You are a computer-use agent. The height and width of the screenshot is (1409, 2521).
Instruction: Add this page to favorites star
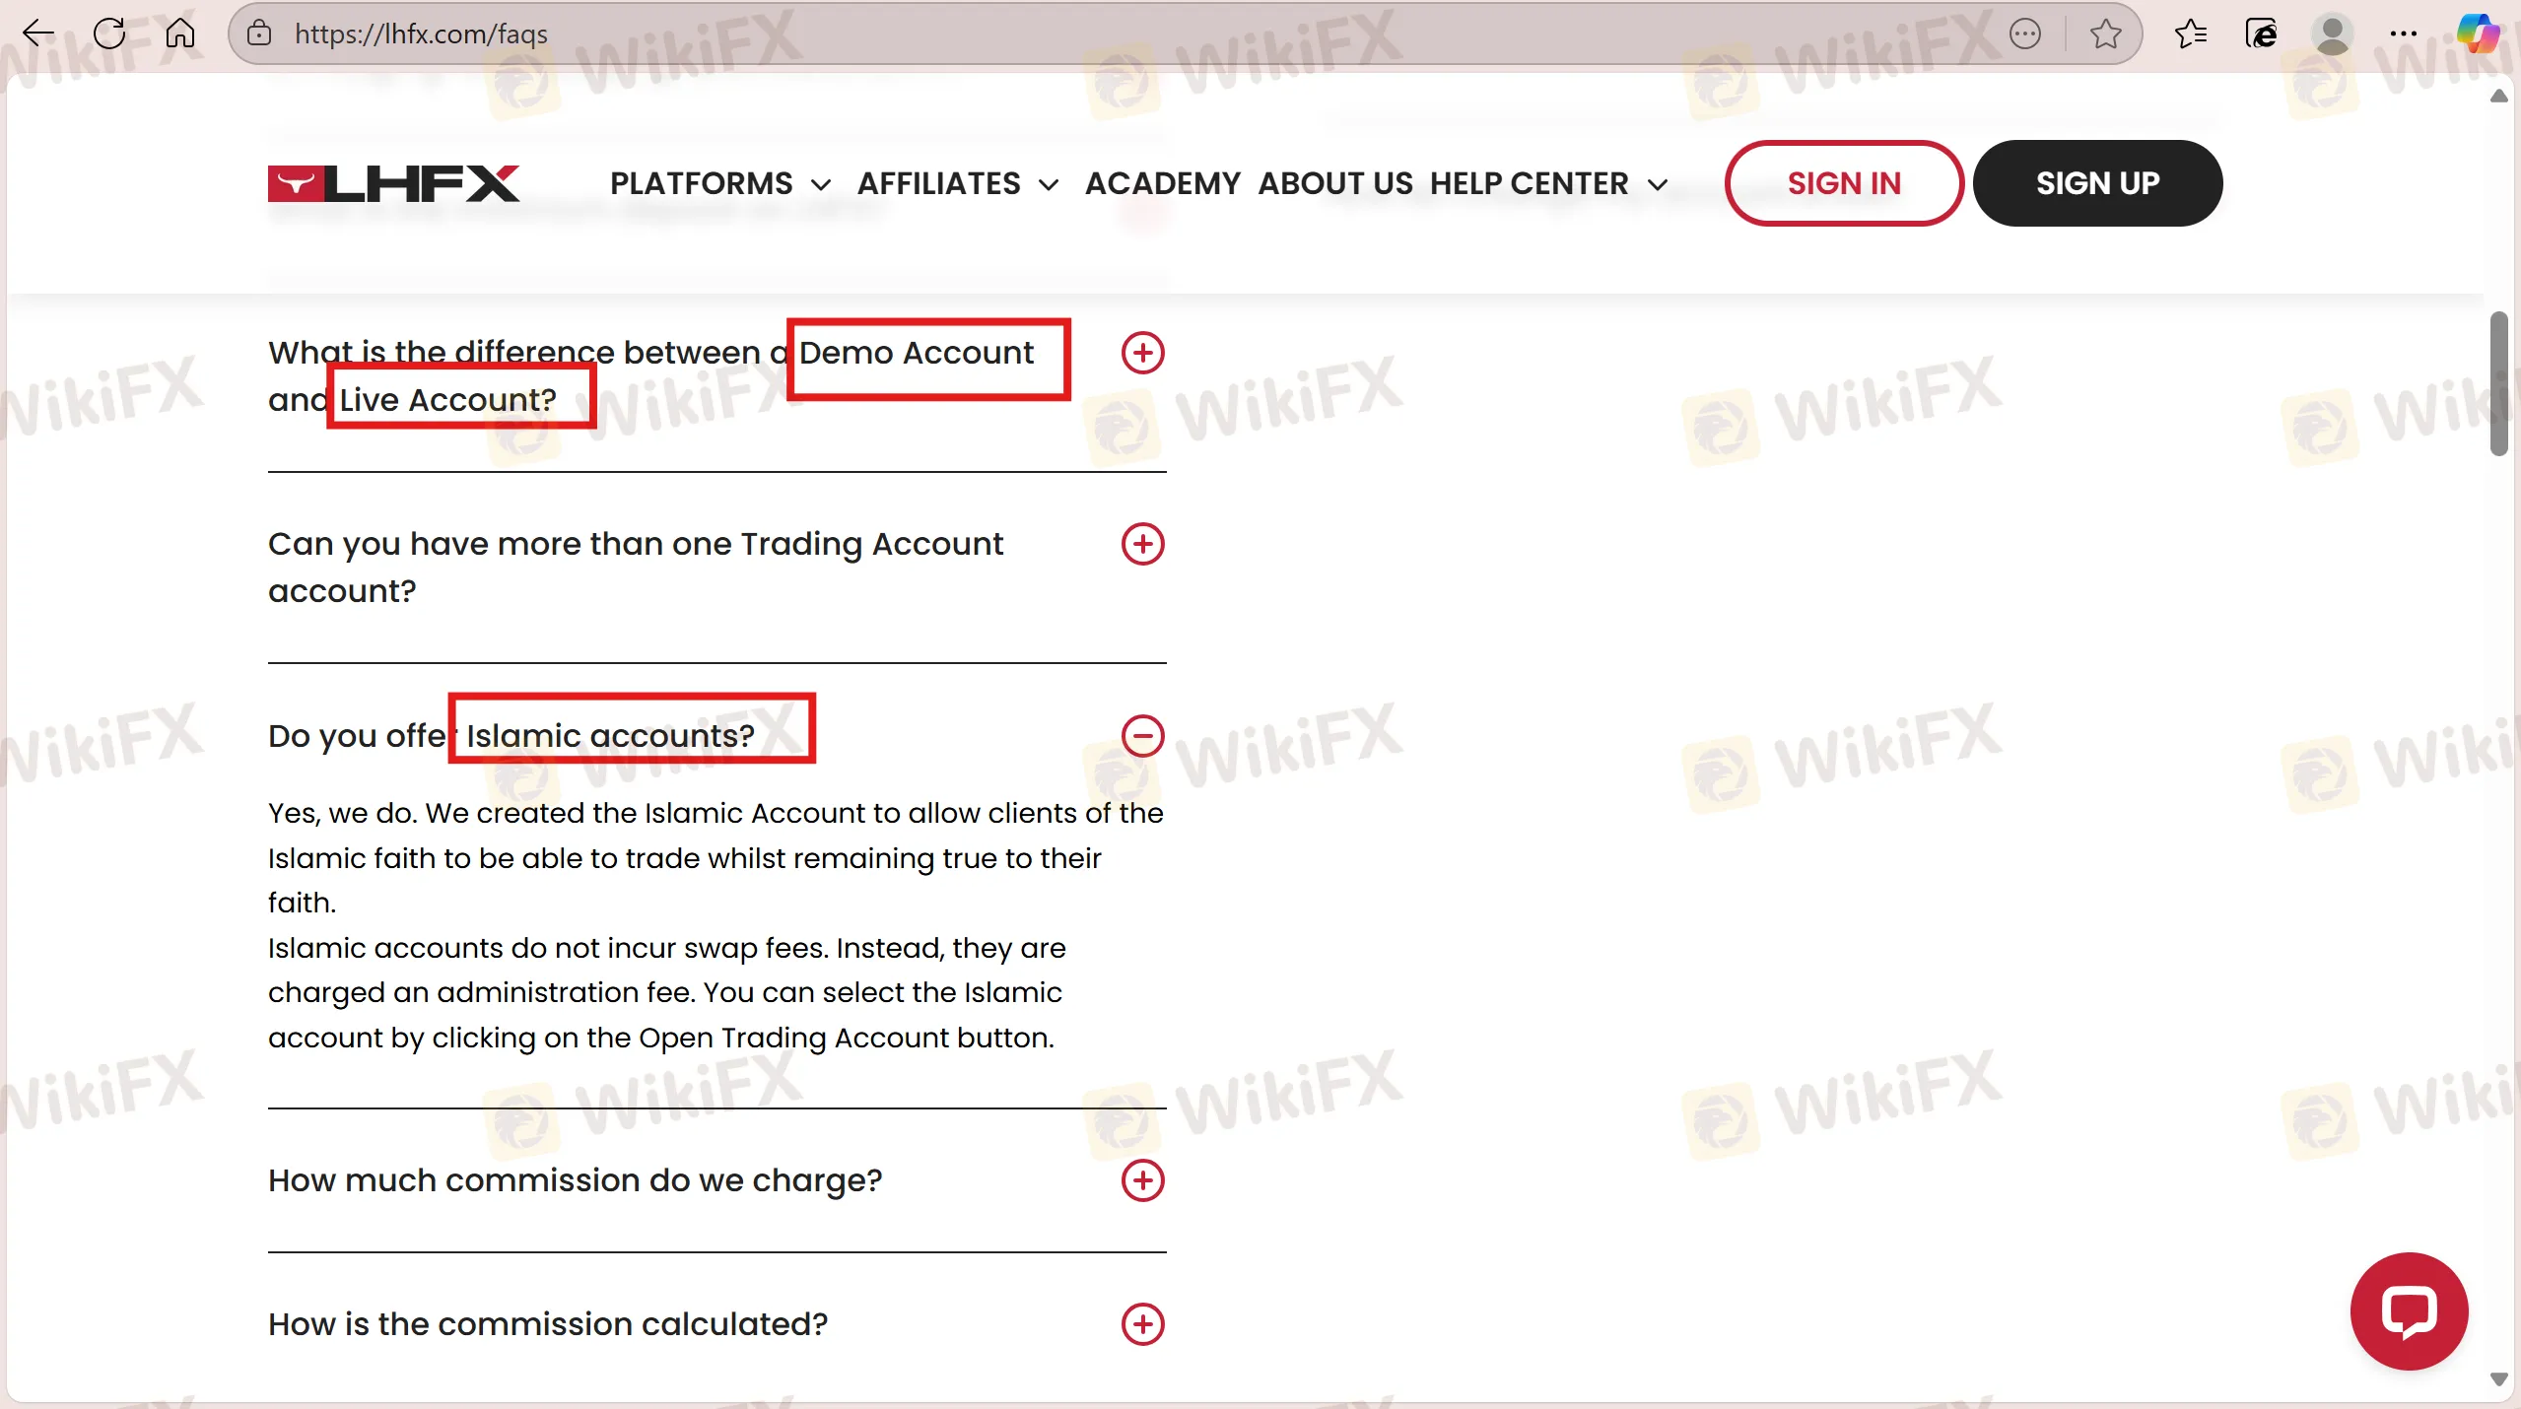click(2105, 34)
